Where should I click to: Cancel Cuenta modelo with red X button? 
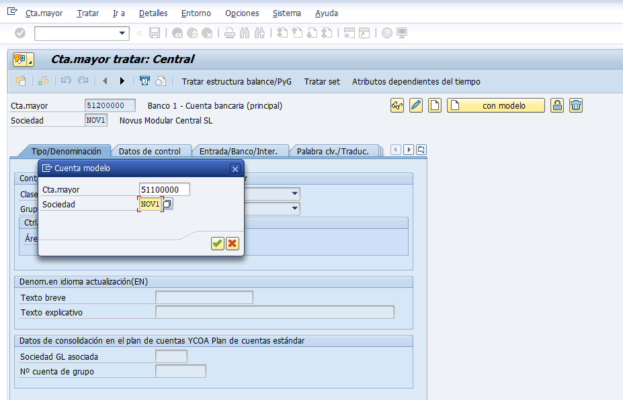233,243
